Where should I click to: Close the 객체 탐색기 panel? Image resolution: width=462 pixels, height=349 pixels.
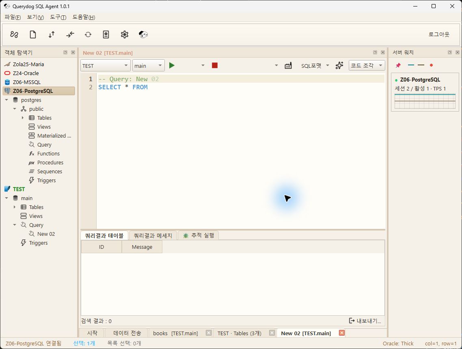pos(73,52)
